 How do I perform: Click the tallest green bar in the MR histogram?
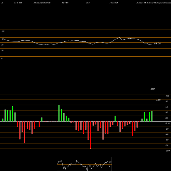tap(59, 113)
